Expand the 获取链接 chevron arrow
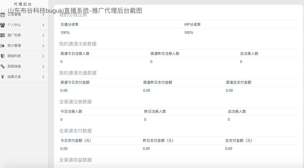This screenshot has height=168, width=304. coord(43,66)
